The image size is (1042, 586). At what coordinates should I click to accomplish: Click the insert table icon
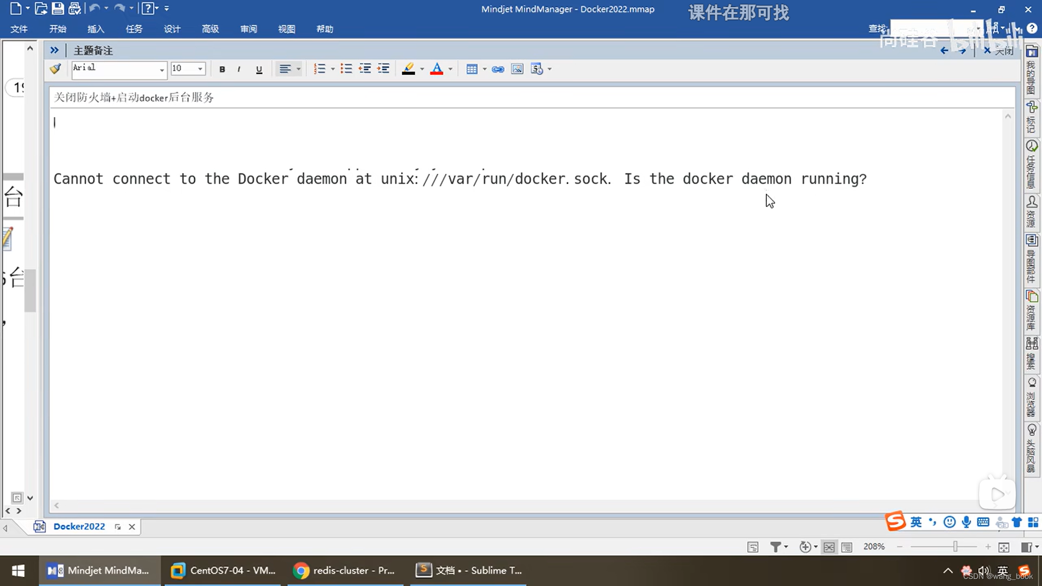(472, 69)
